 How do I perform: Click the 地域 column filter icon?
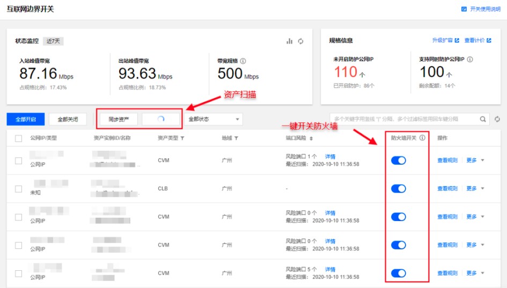point(236,138)
